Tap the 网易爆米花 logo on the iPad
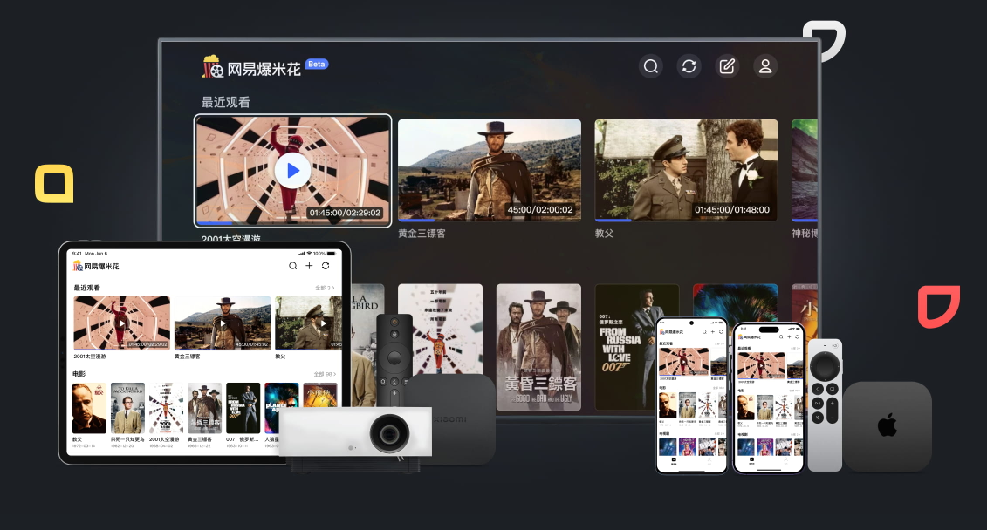Screen dimensions: 987x530 pos(96,266)
